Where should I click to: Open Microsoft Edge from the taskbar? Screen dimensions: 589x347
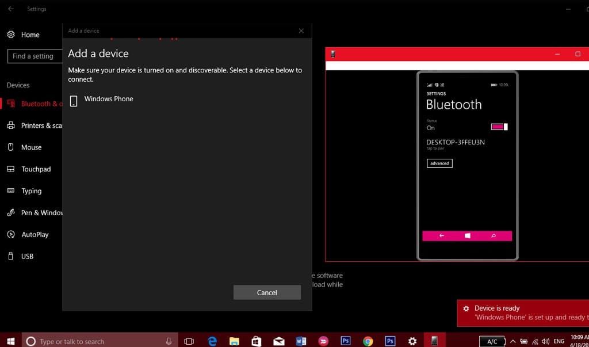[212, 341]
